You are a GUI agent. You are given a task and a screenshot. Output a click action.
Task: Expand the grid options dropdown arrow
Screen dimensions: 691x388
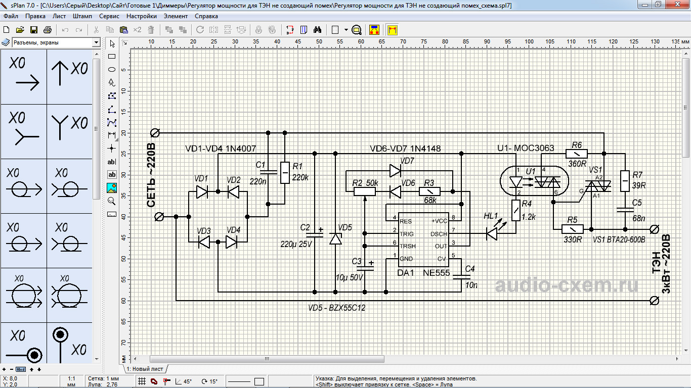pyautogui.click(x=346, y=30)
